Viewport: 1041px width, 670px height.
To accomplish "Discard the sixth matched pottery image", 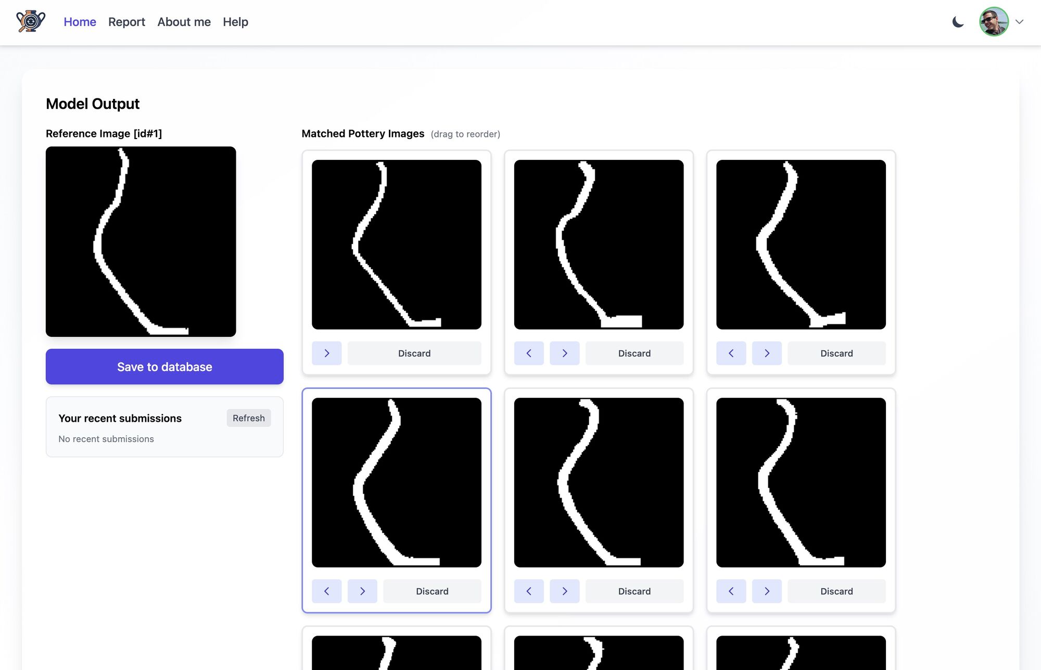I will pos(836,591).
